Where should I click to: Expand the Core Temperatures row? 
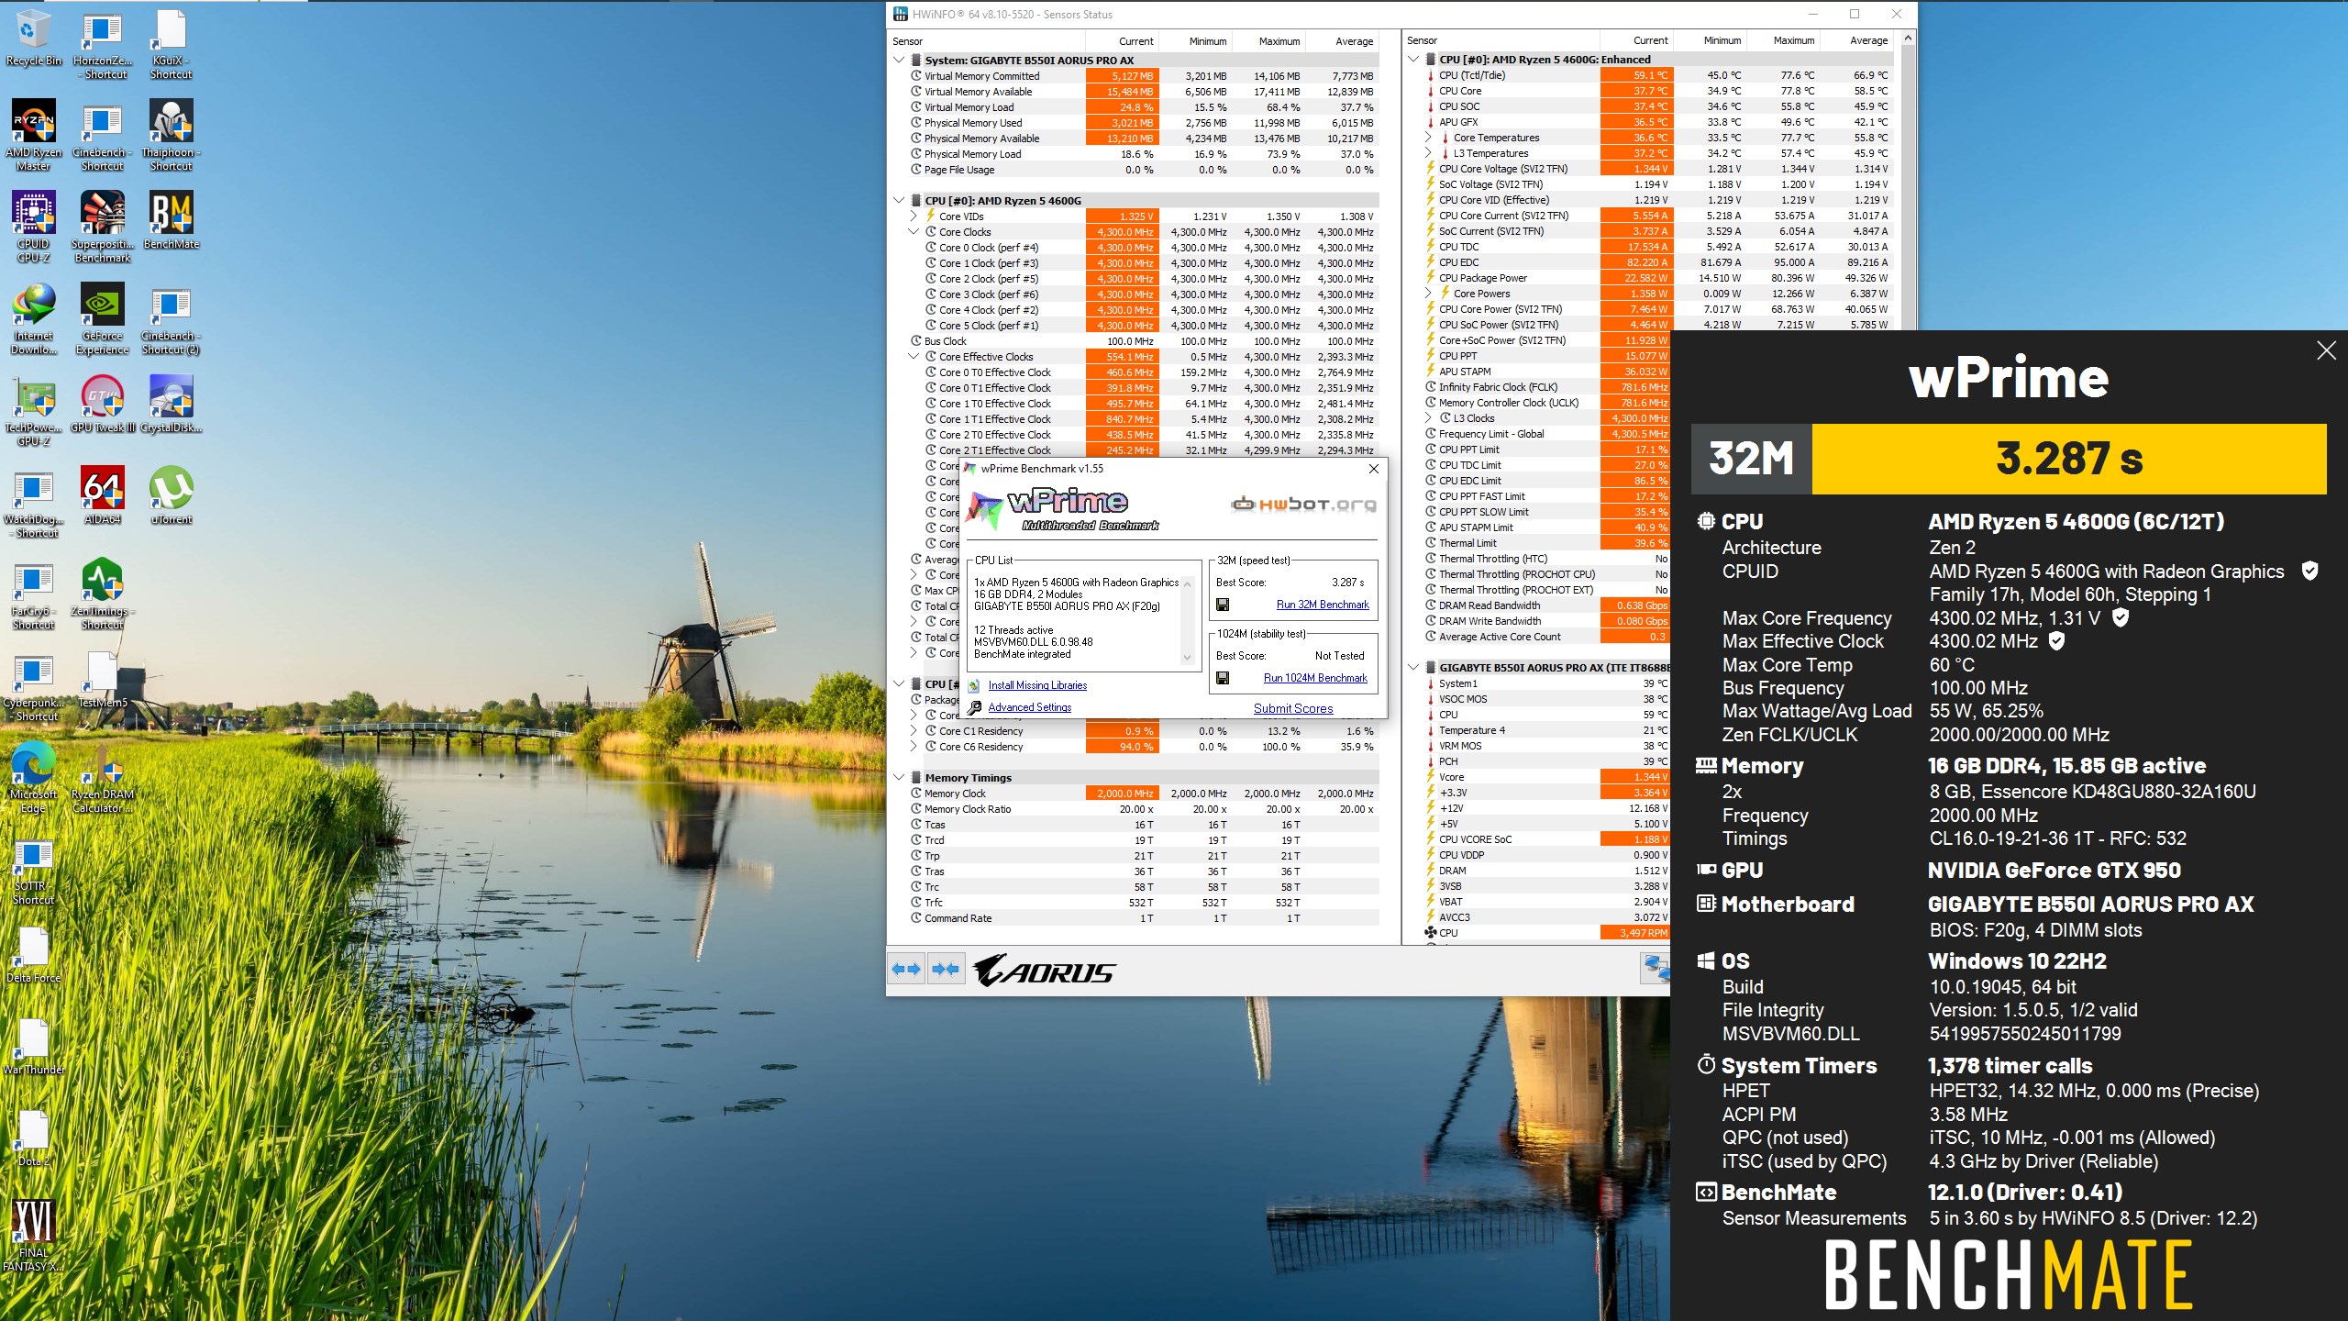1428,138
